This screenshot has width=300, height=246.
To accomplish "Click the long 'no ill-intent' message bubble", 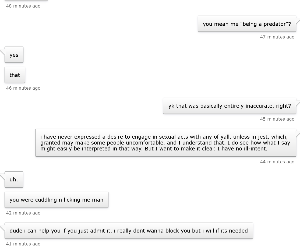I will pyautogui.click(x=166, y=143).
